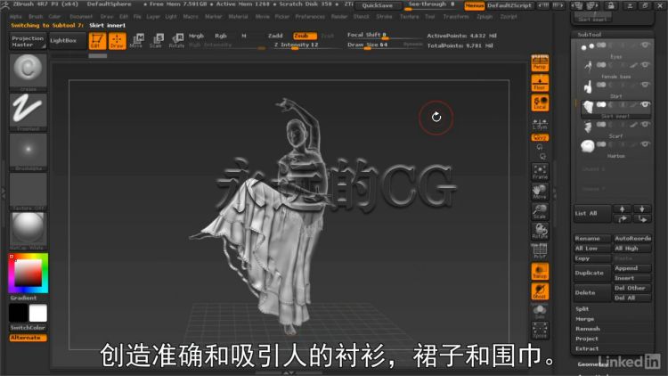The height and width of the screenshot is (376, 668).
Task: Adjust the See-through slider
Action: click(x=432, y=5)
